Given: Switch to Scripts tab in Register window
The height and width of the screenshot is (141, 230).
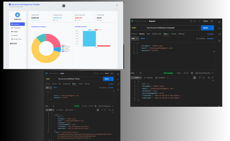Looking at the screenshot, I should coord(174,34).
